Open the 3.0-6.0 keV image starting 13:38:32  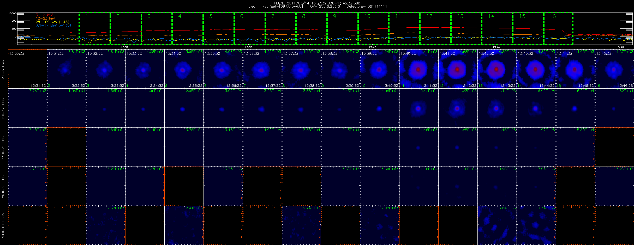[x=340, y=69]
